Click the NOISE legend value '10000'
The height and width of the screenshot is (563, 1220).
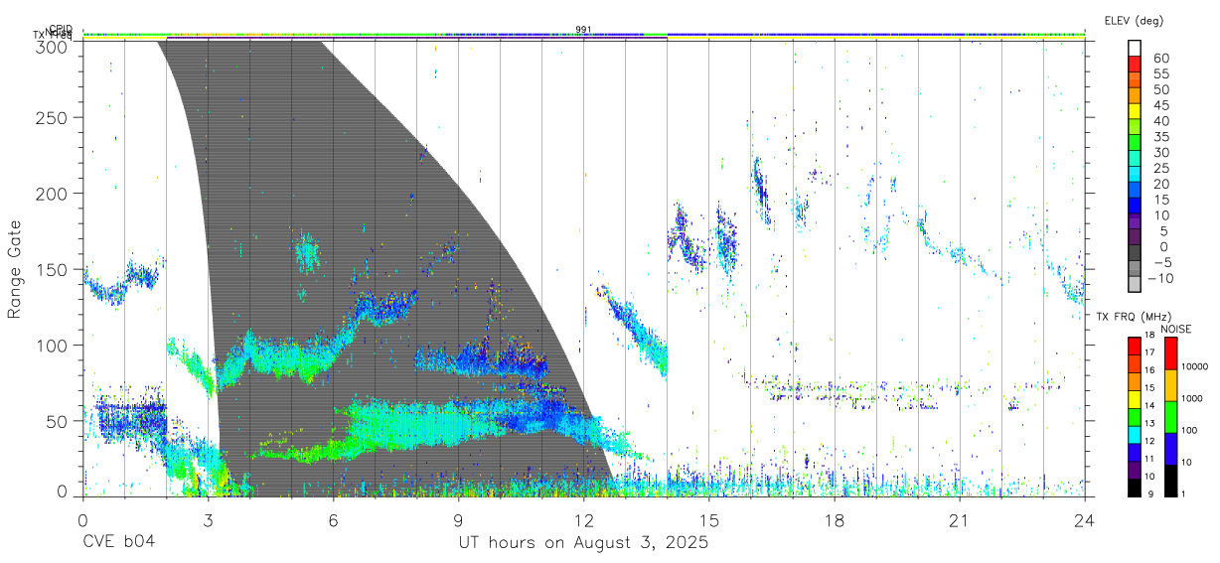click(1196, 366)
